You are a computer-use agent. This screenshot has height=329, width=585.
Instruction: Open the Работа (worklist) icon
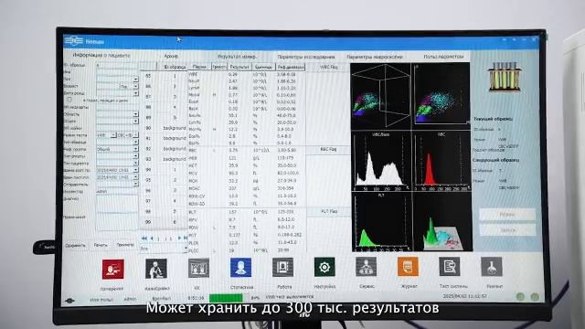click(282, 267)
